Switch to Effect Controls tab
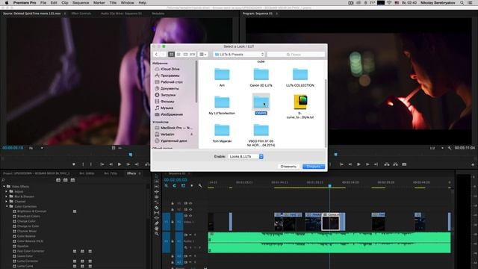Image resolution: width=478 pixels, height=269 pixels. tap(81, 13)
